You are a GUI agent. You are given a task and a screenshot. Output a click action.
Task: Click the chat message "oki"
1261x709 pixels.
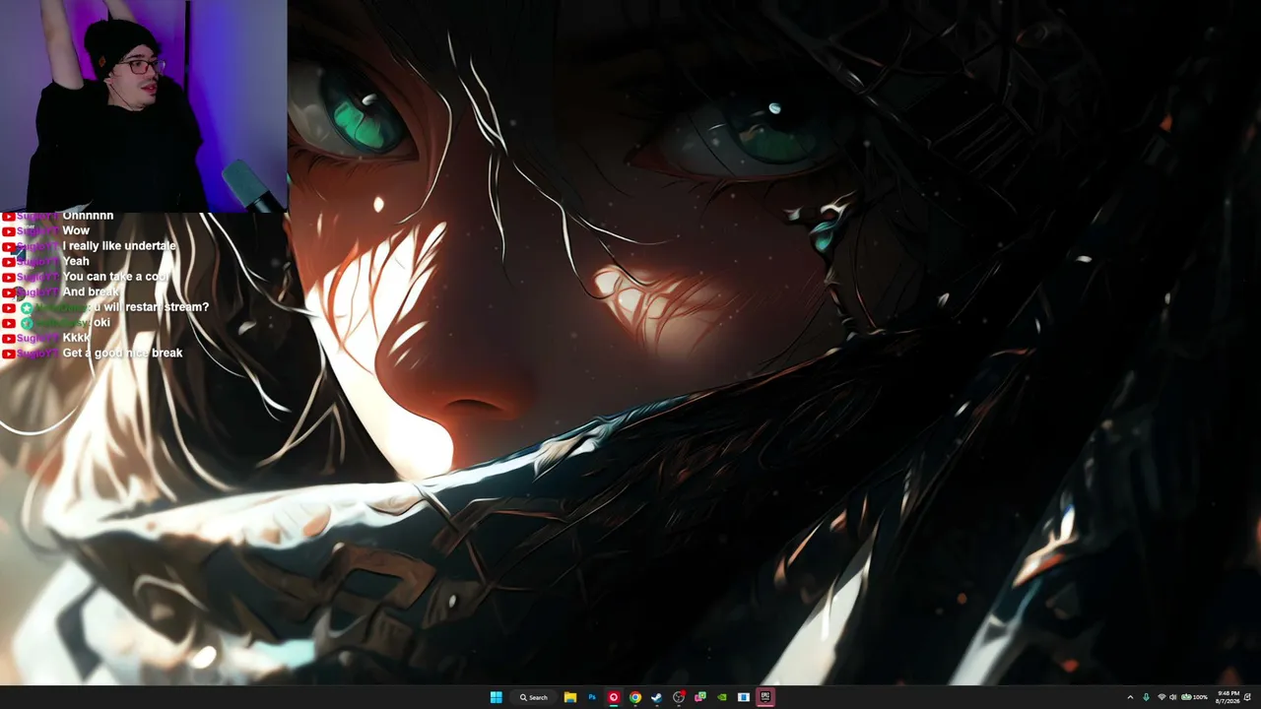pyautogui.click(x=101, y=322)
